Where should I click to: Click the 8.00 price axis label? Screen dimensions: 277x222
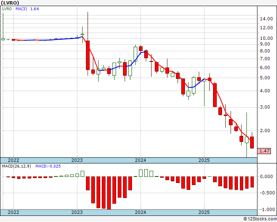point(265,51)
